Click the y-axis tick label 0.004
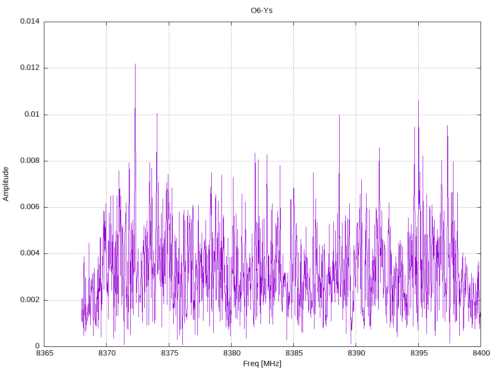This screenshot has width=494, height=370. (30, 253)
